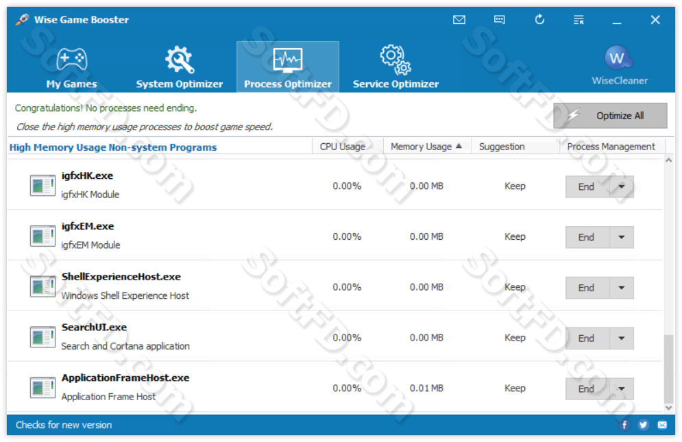The width and height of the screenshot is (682, 442).
Task: Click Keep suggestion for igfxHK.exe
Action: point(515,186)
